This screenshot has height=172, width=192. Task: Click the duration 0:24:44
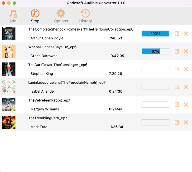[x=116, y=109]
